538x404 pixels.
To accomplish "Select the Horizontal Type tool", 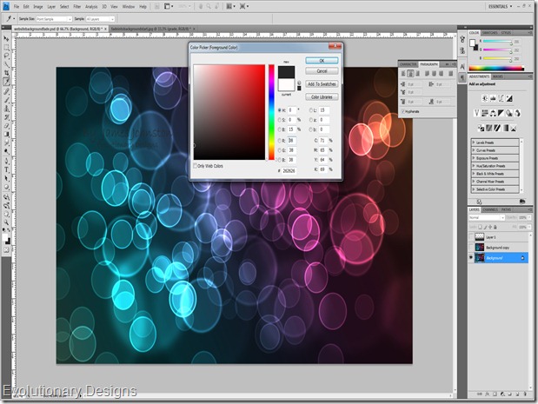I will (6, 169).
